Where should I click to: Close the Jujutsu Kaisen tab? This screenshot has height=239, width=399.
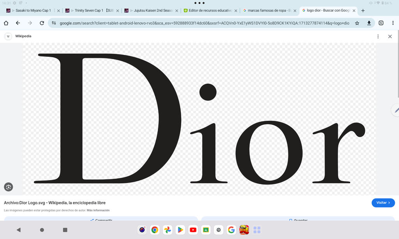(177, 11)
